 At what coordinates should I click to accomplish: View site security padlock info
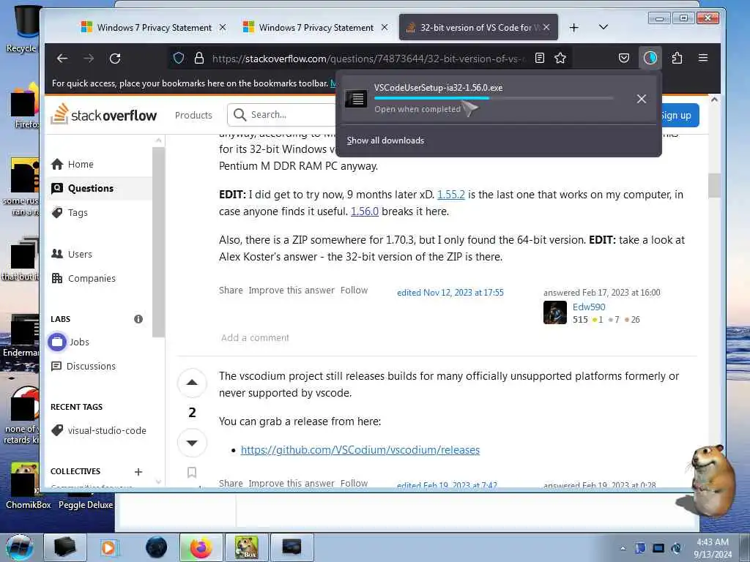coord(199,59)
